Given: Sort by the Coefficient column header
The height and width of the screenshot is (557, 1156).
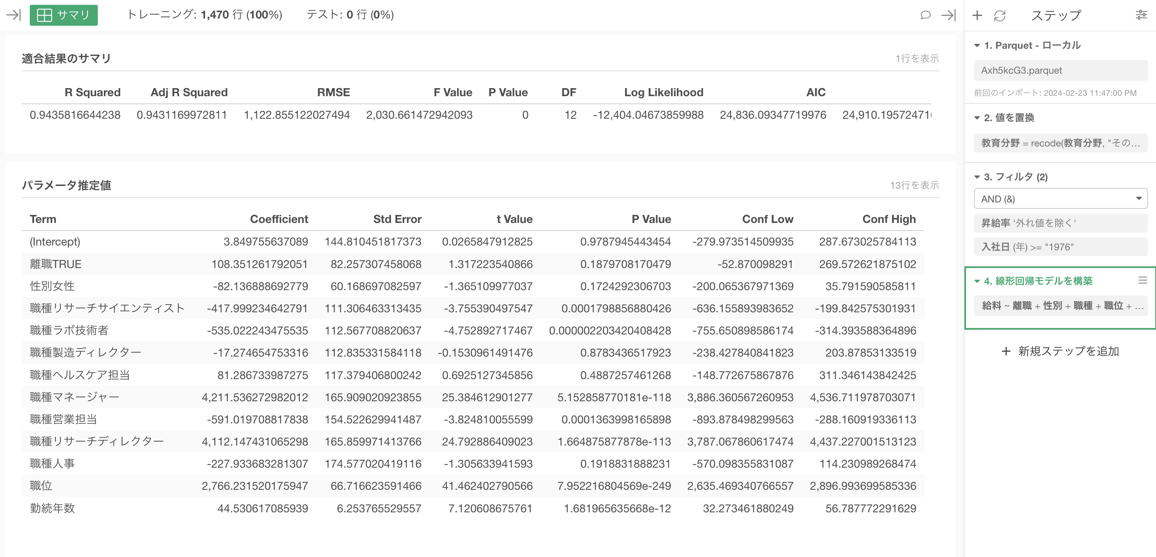Looking at the screenshot, I should point(279,219).
